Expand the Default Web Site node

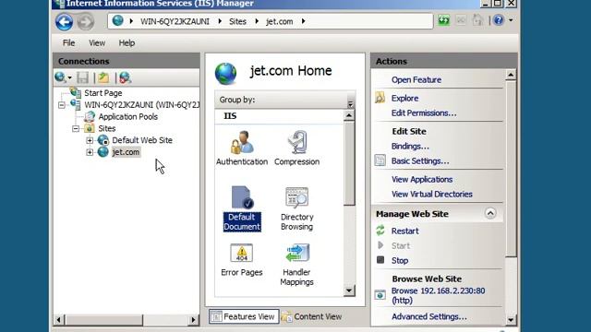click(x=90, y=140)
